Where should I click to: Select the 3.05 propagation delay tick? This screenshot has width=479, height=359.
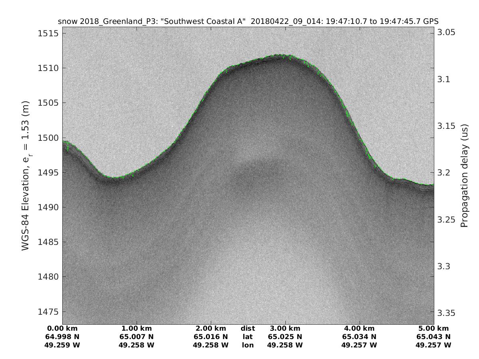[447, 33]
